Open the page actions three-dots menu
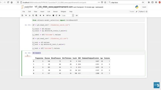Screen dimensions: 161x90 click(x=99, y=2)
